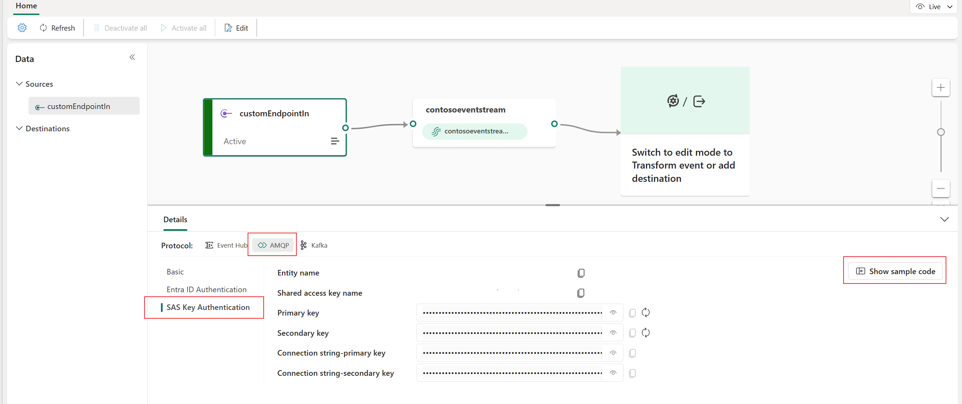The height and width of the screenshot is (404, 962).
Task: Click the customEndpointIn source node icon
Action: tap(227, 113)
